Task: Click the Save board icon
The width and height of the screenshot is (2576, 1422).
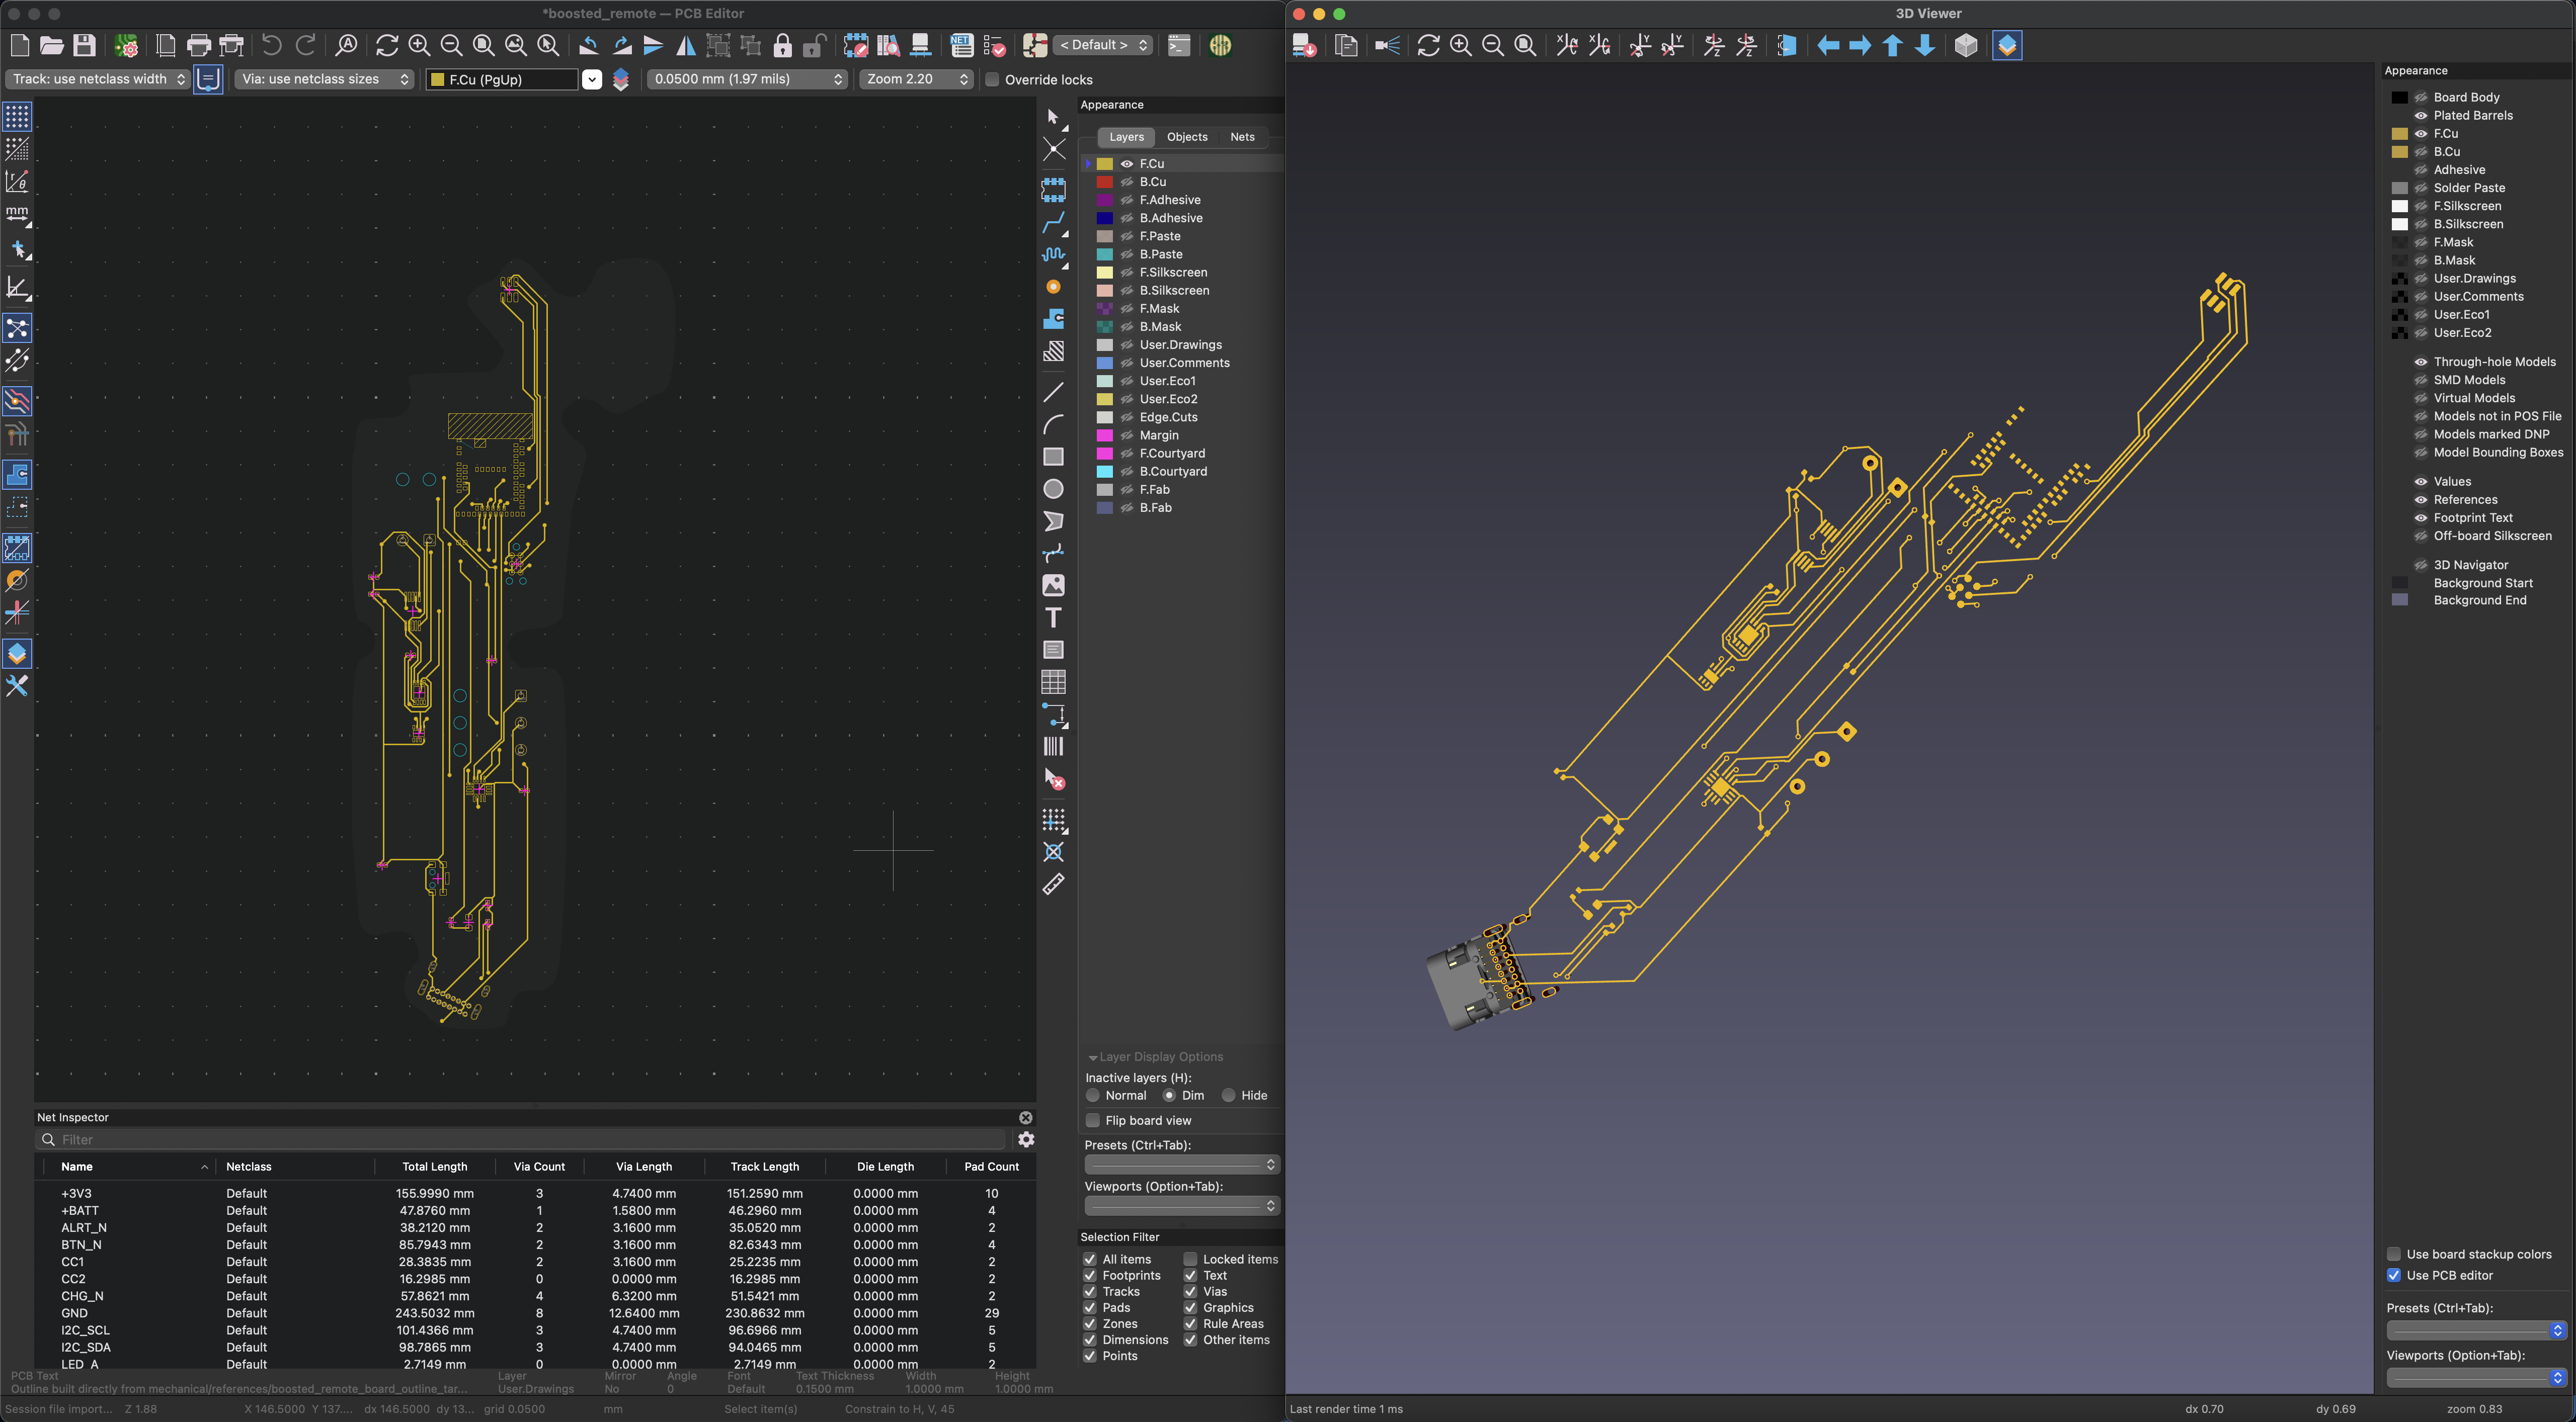Action: (x=84, y=45)
